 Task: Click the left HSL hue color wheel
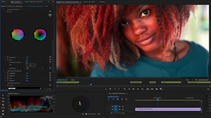tap(18, 34)
